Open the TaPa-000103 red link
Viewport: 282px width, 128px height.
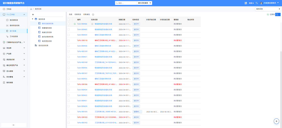[82, 117]
